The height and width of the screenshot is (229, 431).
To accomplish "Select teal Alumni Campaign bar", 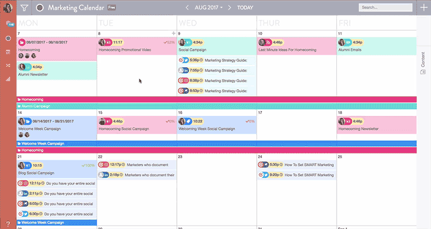I will point(217,106).
